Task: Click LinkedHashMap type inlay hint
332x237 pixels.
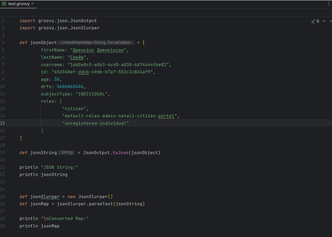Action: [x=96, y=43]
